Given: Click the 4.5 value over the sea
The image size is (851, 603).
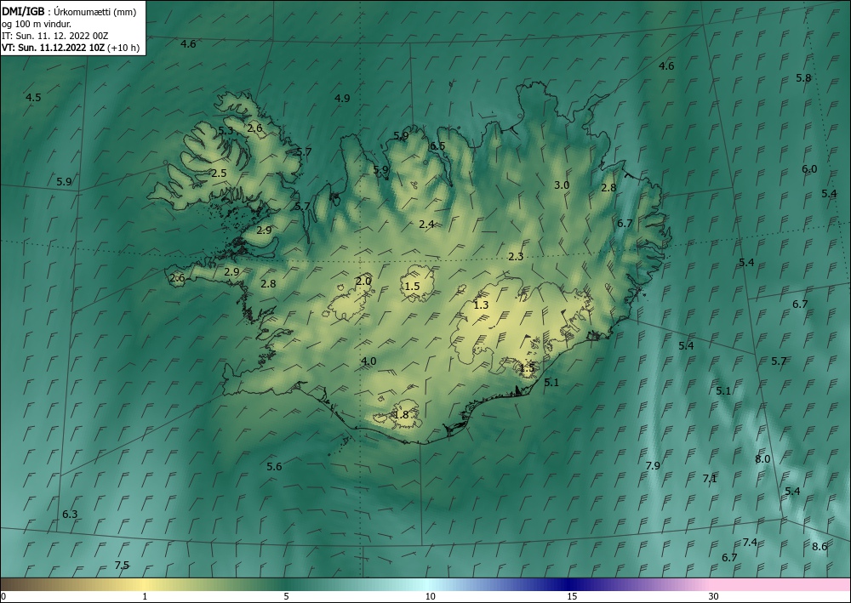Looking at the screenshot, I should click(33, 98).
